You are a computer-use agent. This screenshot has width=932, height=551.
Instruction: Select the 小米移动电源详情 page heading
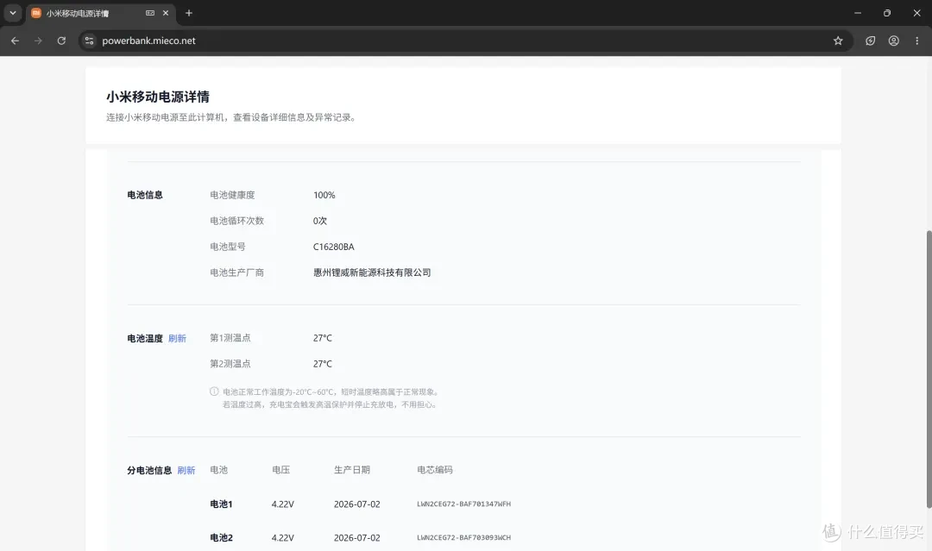click(158, 97)
